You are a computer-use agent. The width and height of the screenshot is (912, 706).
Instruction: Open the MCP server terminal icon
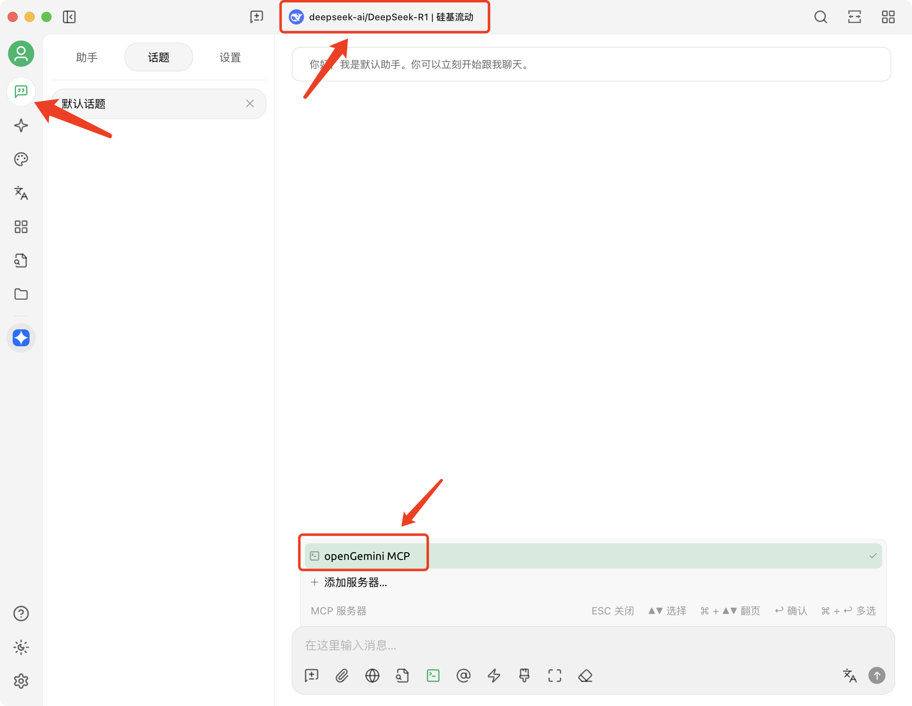pyautogui.click(x=433, y=676)
